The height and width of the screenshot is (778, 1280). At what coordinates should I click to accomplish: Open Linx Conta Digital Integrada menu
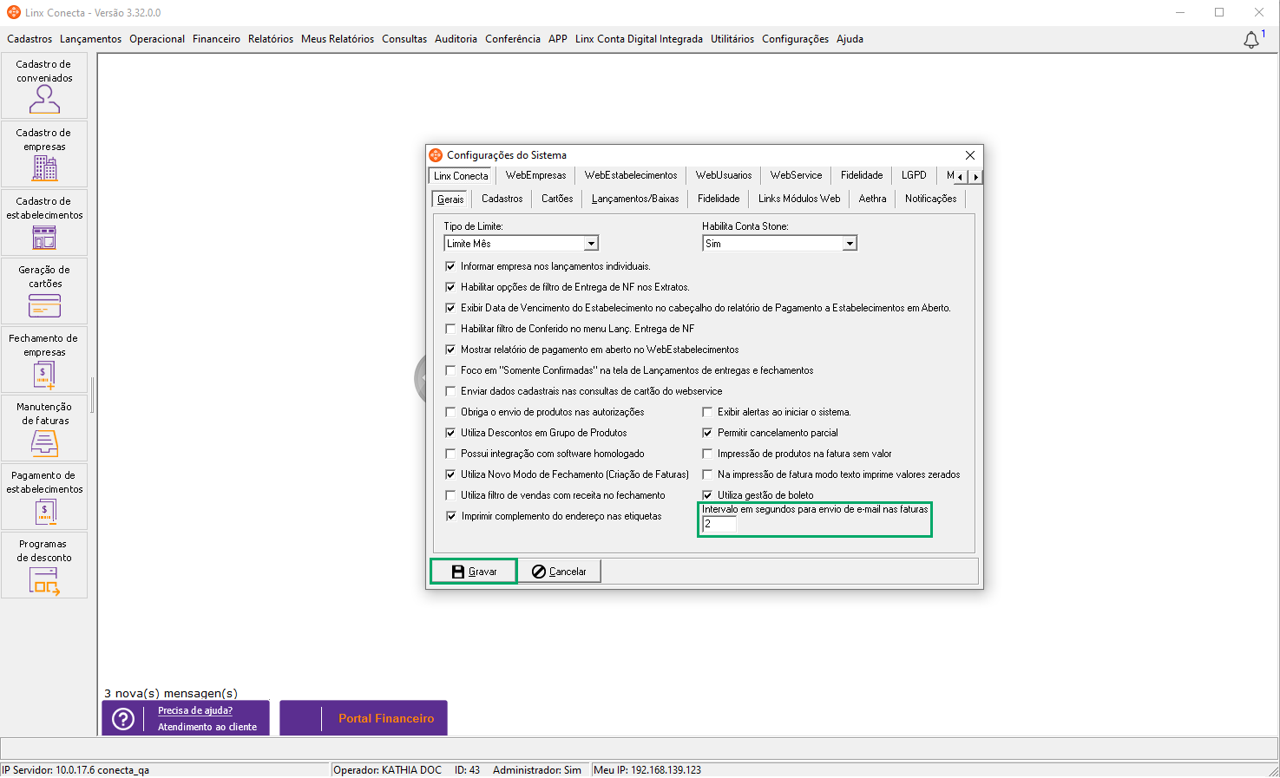point(639,39)
